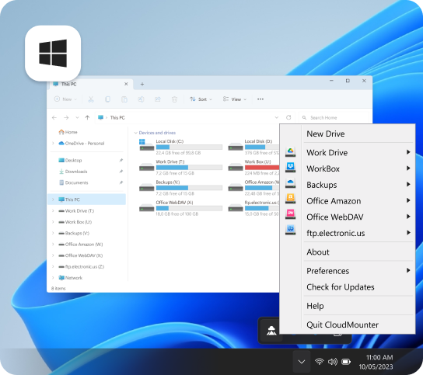Image resolution: width=423 pixels, height=375 pixels.
Task: Click the CloudMounter tray icon
Action: pos(271,331)
